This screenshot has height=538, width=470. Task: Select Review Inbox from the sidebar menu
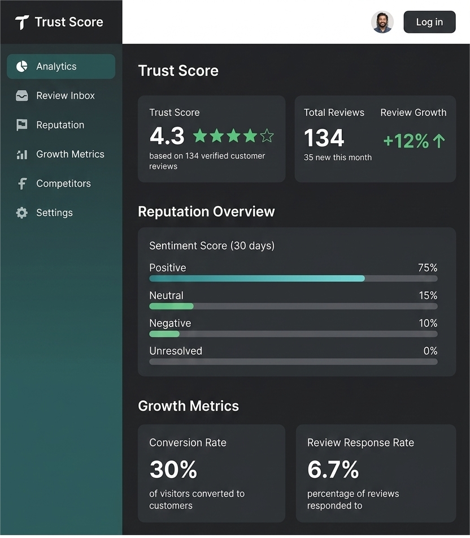point(65,96)
